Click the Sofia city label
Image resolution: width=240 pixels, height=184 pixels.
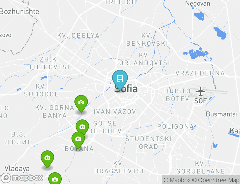126,89
